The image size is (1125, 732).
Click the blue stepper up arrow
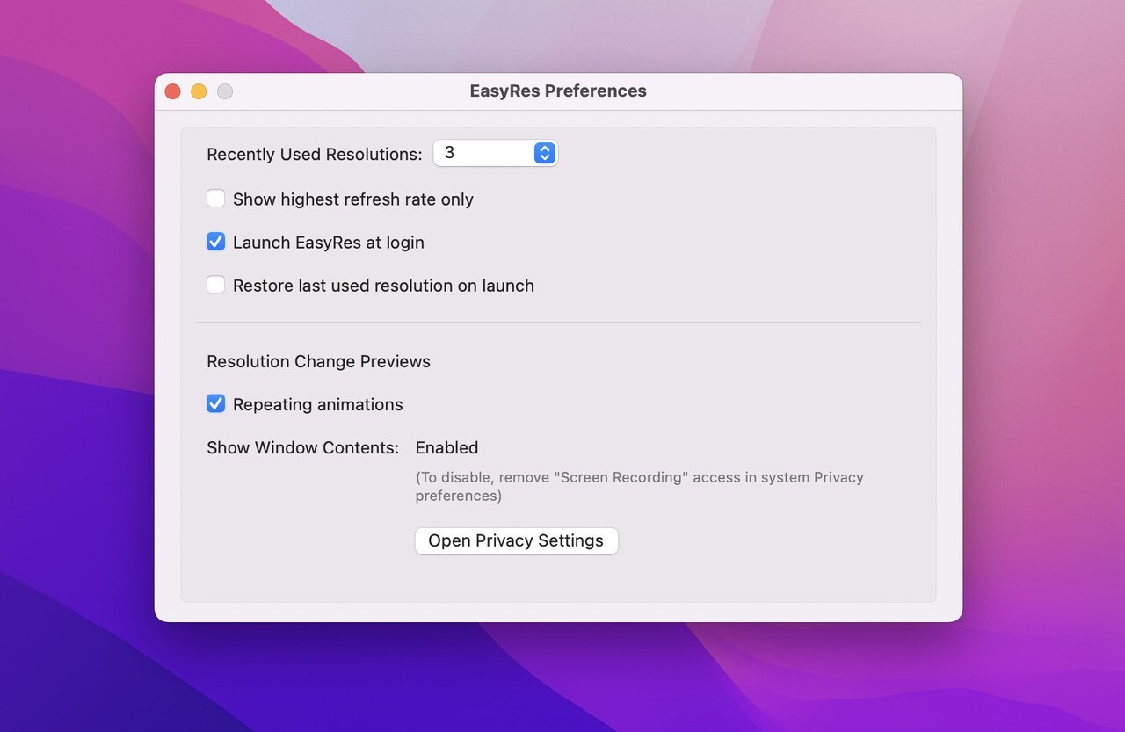click(543, 148)
